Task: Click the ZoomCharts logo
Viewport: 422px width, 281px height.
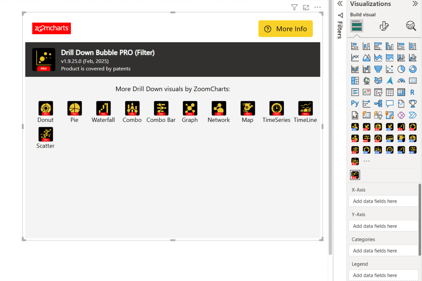Action: point(52,28)
